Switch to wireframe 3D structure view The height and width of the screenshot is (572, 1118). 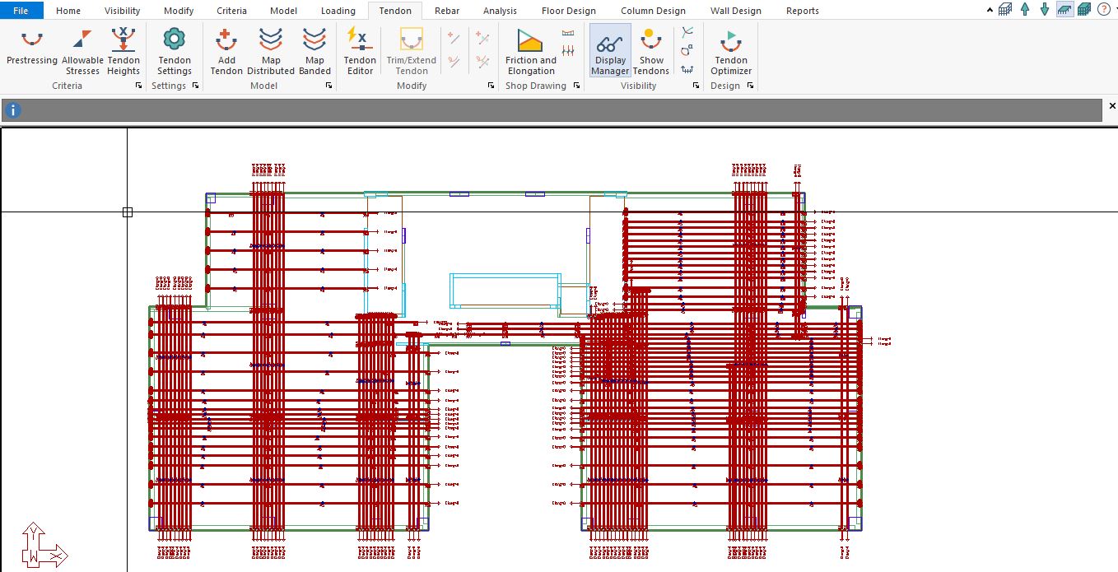pos(1005,10)
